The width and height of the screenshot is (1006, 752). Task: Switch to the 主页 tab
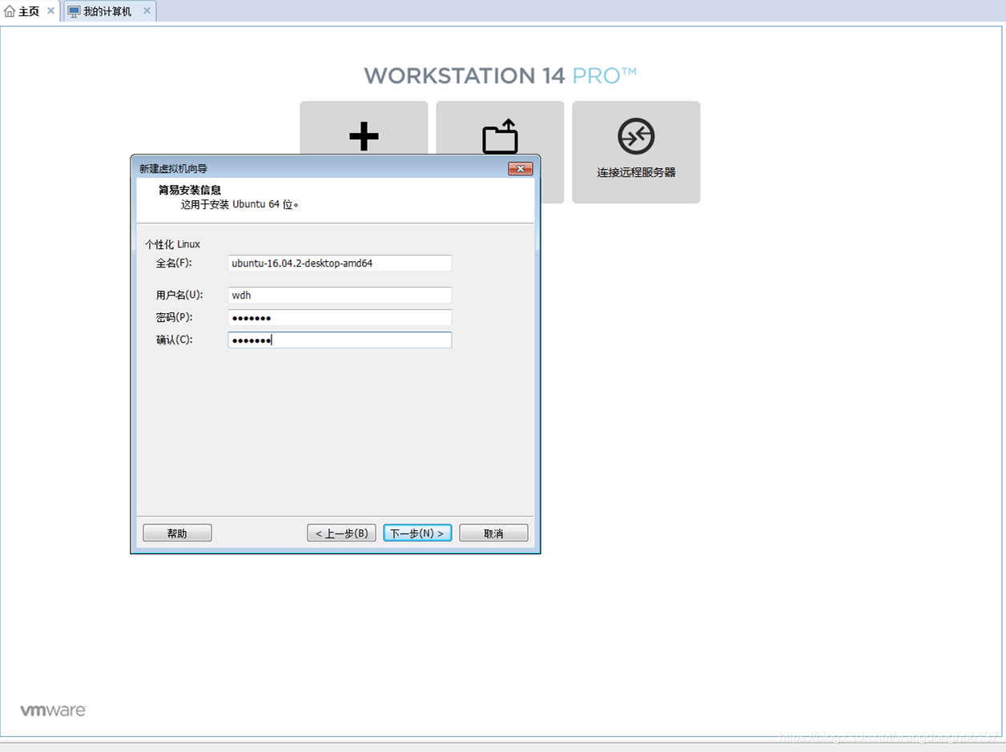[30, 11]
